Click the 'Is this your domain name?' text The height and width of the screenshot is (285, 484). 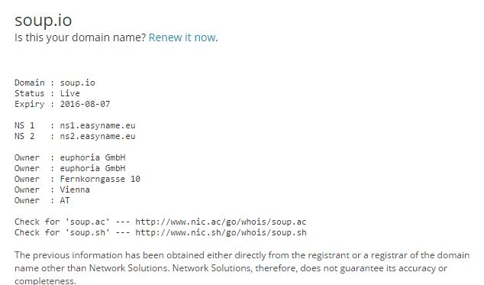(x=80, y=37)
